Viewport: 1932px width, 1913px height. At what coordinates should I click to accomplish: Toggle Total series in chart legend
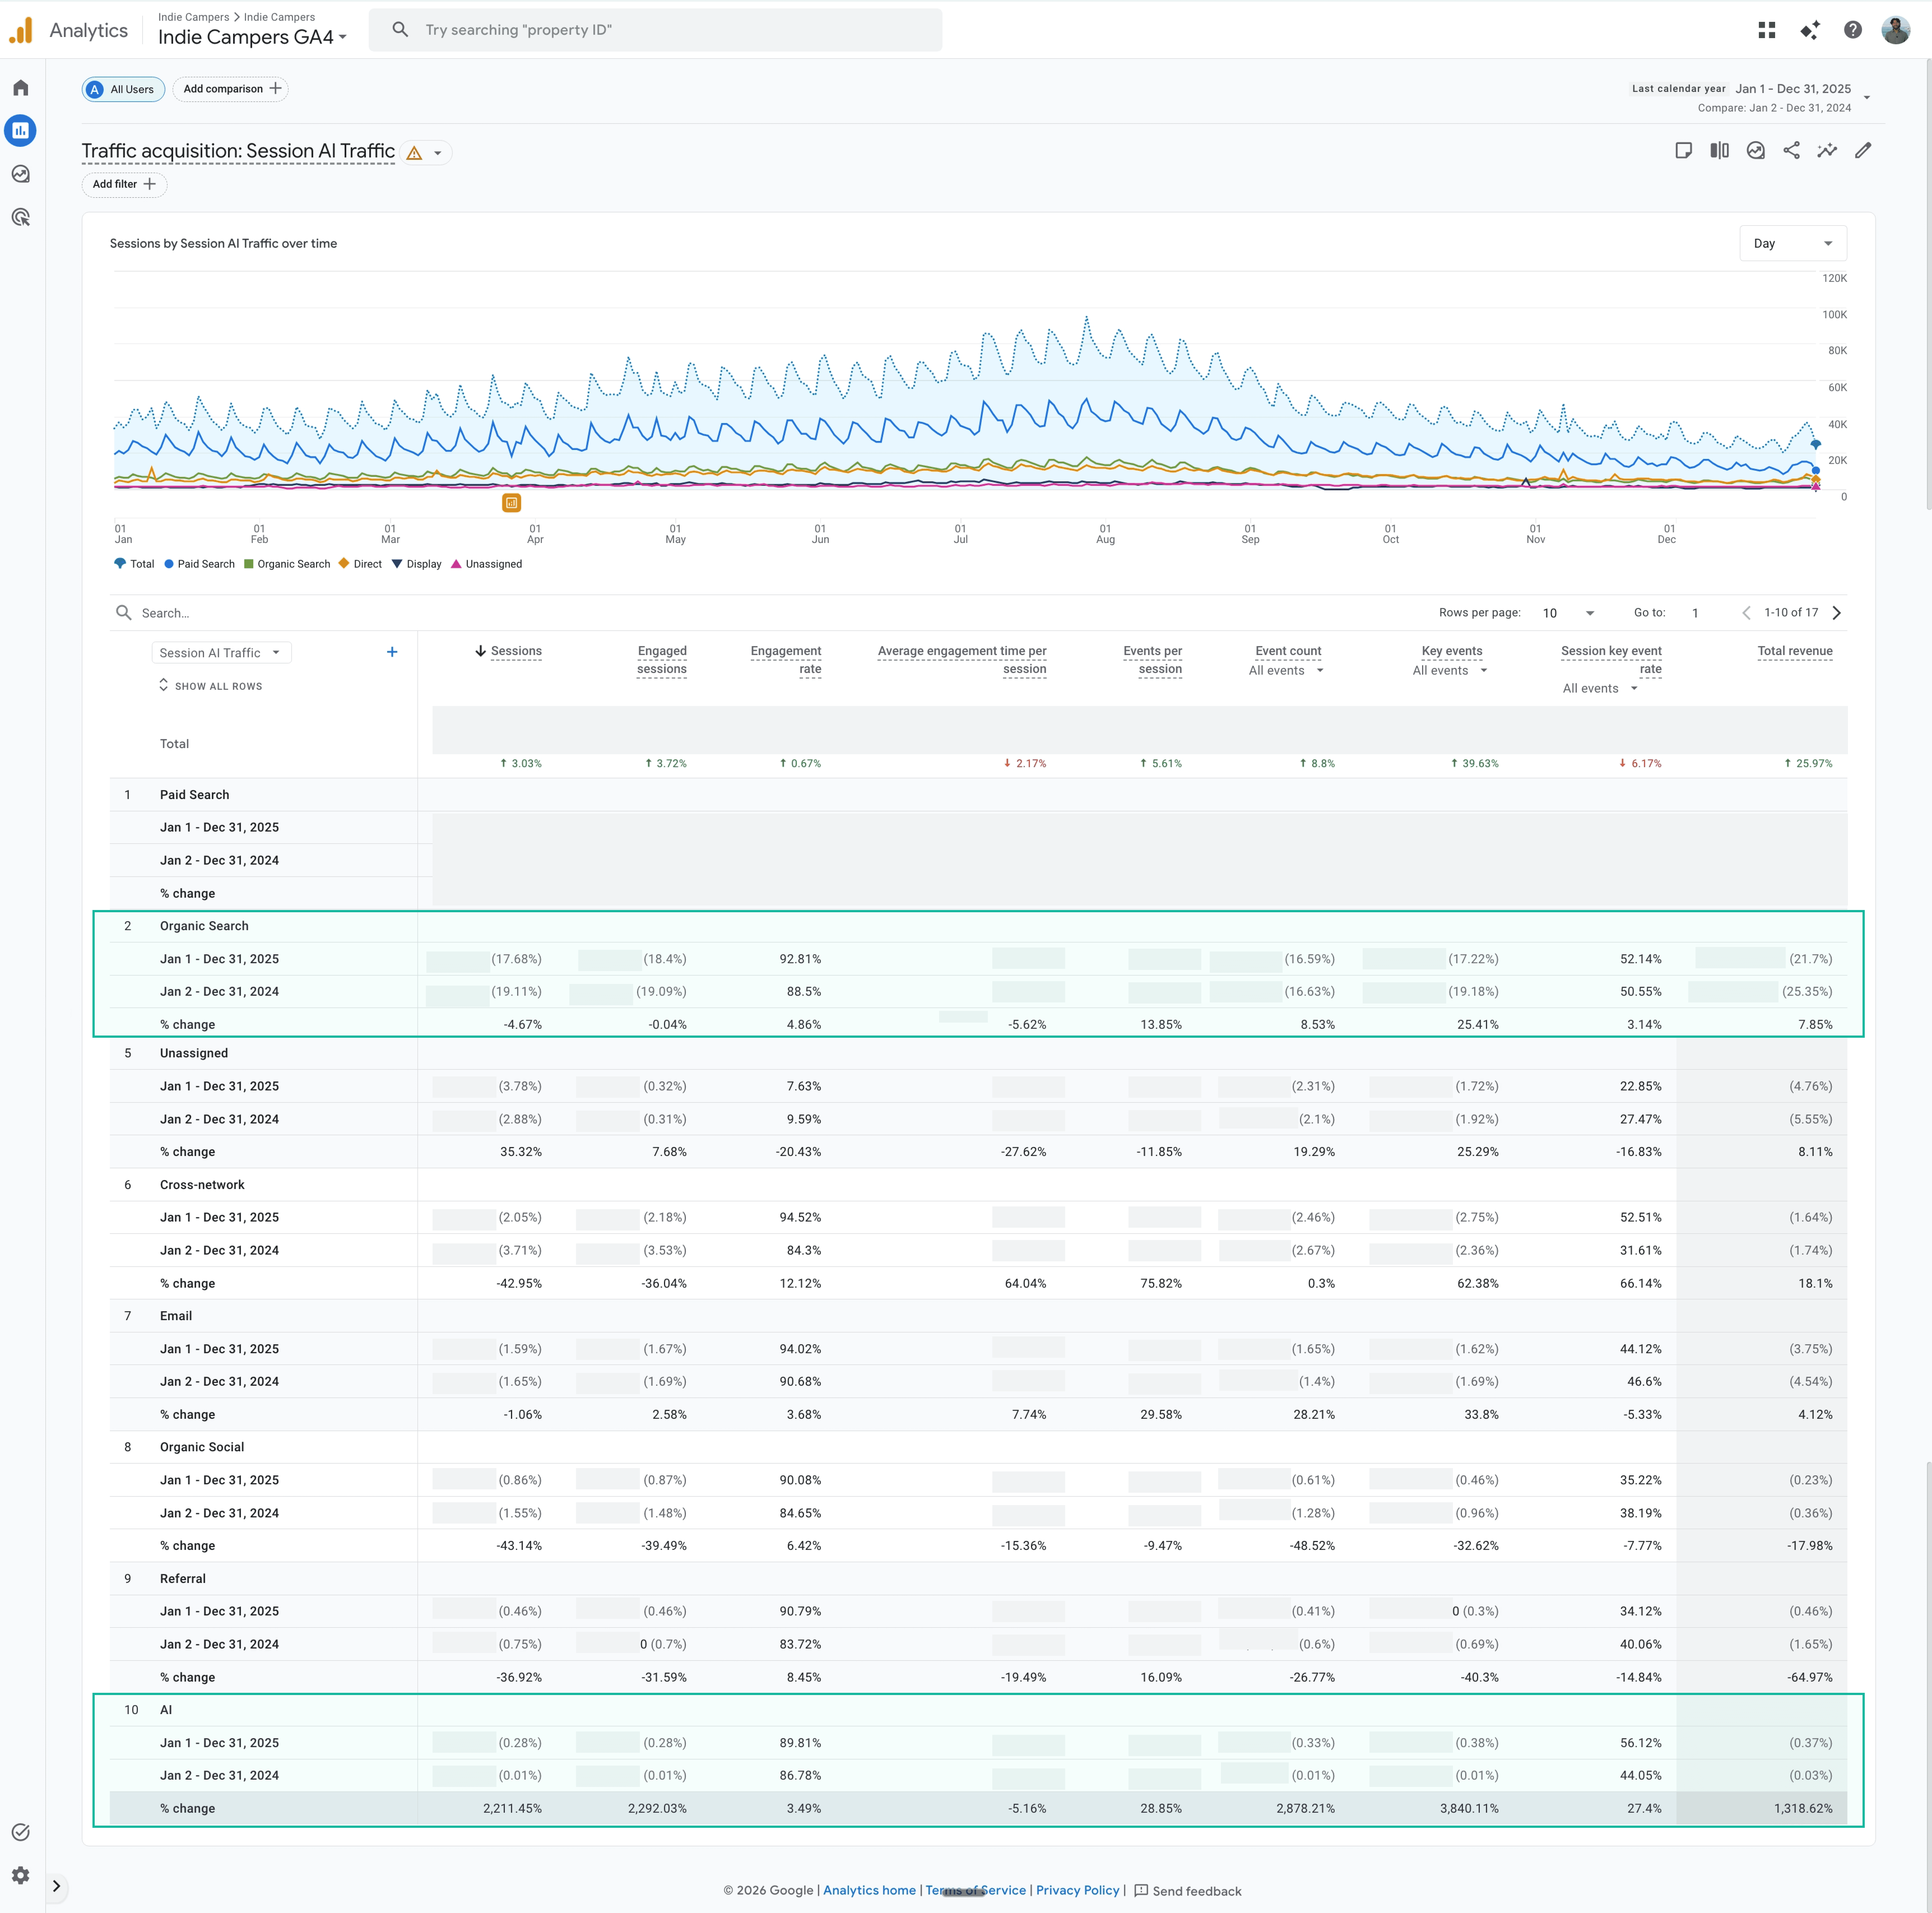tap(134, 564)
